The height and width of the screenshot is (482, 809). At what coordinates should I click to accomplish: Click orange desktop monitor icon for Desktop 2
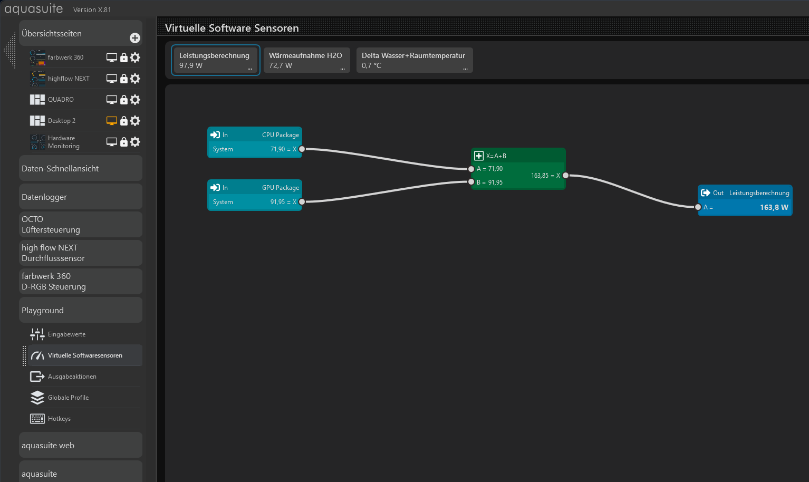(x=112, y=121)
